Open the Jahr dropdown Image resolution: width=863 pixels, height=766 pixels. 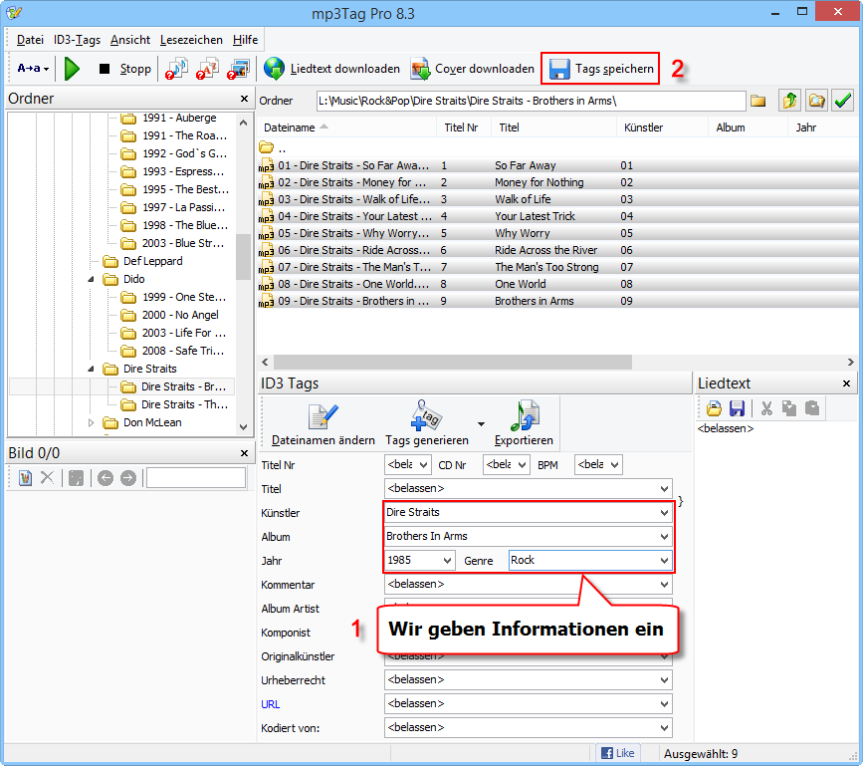[448, 561]
